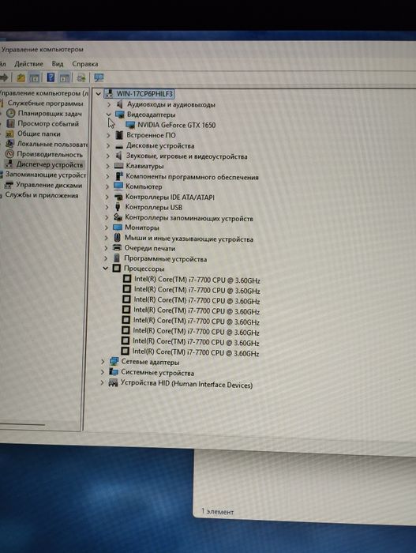Click the Scan for hardware changes monitor icon

[99, 78]
